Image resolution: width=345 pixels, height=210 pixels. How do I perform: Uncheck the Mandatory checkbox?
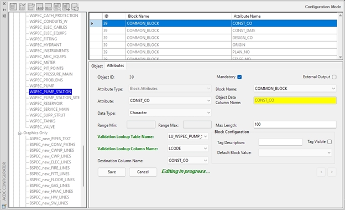coord(239,77)
